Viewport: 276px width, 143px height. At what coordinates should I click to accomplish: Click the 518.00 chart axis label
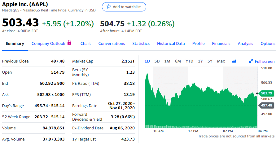[x=266, y=68]
